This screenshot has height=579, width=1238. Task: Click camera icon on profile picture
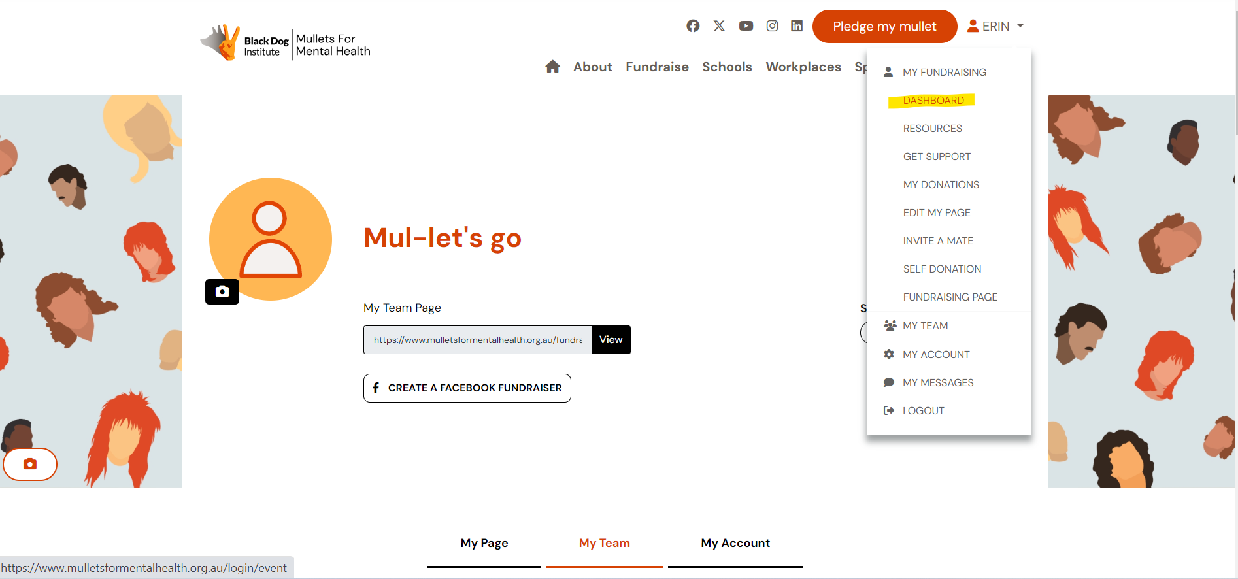[222, 291]
